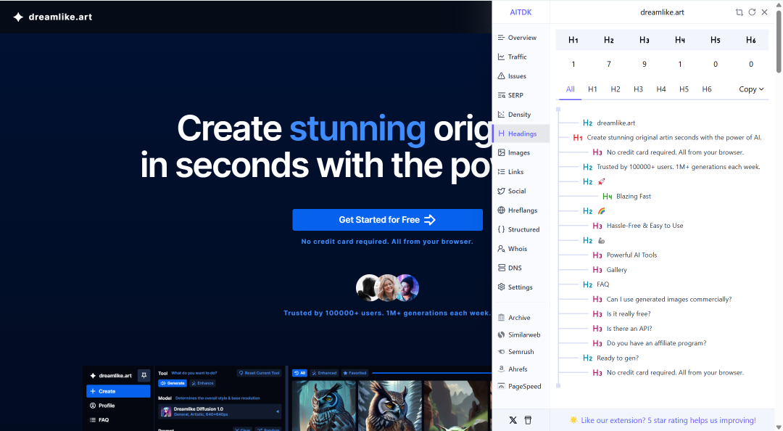Switch to the H4 filter tab
Screen dimensions: 783x431
(661, 89)
